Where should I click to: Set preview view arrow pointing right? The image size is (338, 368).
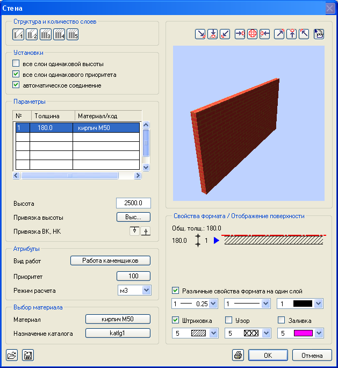click(240, 34)
